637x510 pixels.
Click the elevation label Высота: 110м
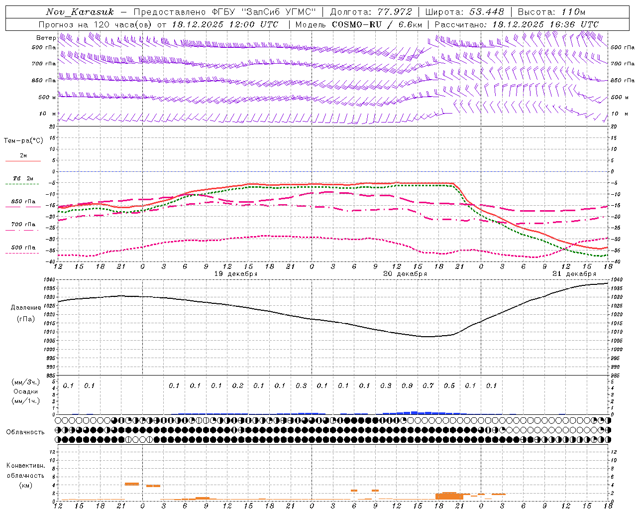(551, 12)
